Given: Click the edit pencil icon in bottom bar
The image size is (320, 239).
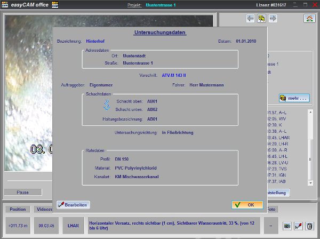Looking at the screenshot, I should tap(298, 226).
